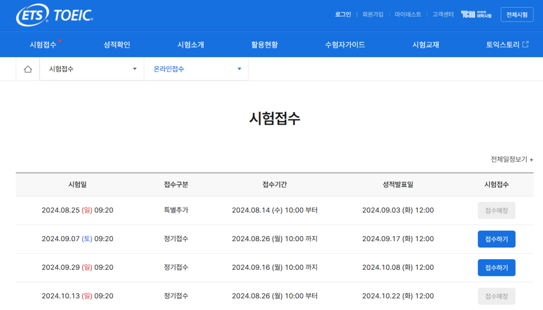This screenshot has height=310, width=543.
Task: Open the 시험접수 main menu
Action: coord(43,45)
